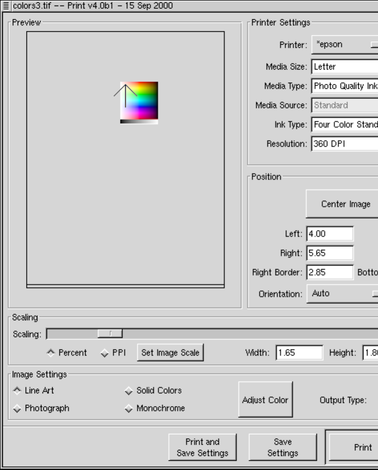The image size is (378, 470).
Task: Open the Orientation dropdown showing Auto
Action: click(342, 294)
